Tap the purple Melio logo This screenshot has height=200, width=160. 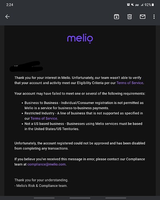pyautogui.click(x=80, y=38)
